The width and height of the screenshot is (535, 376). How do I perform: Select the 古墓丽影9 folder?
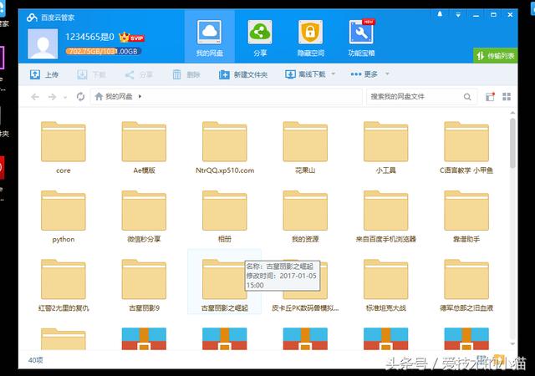coord(144,285)
